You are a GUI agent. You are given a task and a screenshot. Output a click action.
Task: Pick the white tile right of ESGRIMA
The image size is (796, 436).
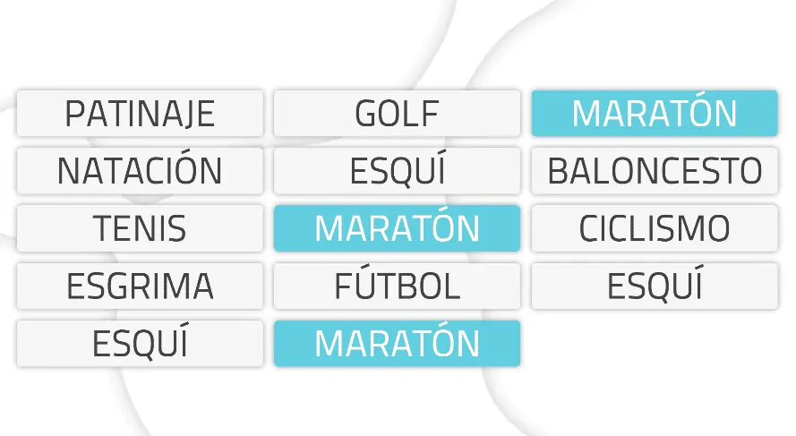(x=397, y=286)
